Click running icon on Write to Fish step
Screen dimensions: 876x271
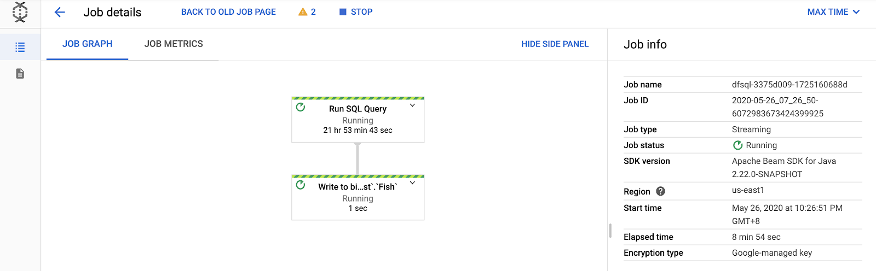pos(301,185)
